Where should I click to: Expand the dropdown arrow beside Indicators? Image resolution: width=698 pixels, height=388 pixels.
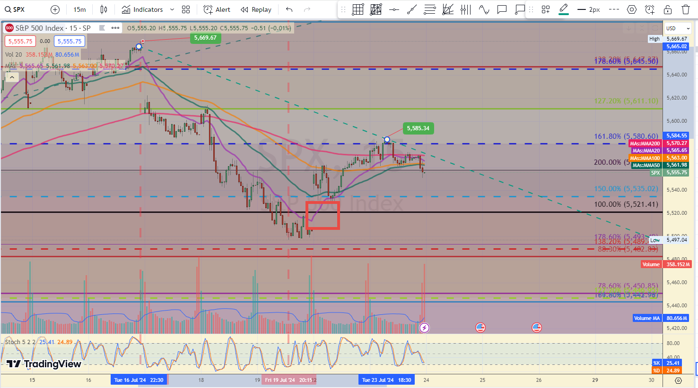coord(172,9)
